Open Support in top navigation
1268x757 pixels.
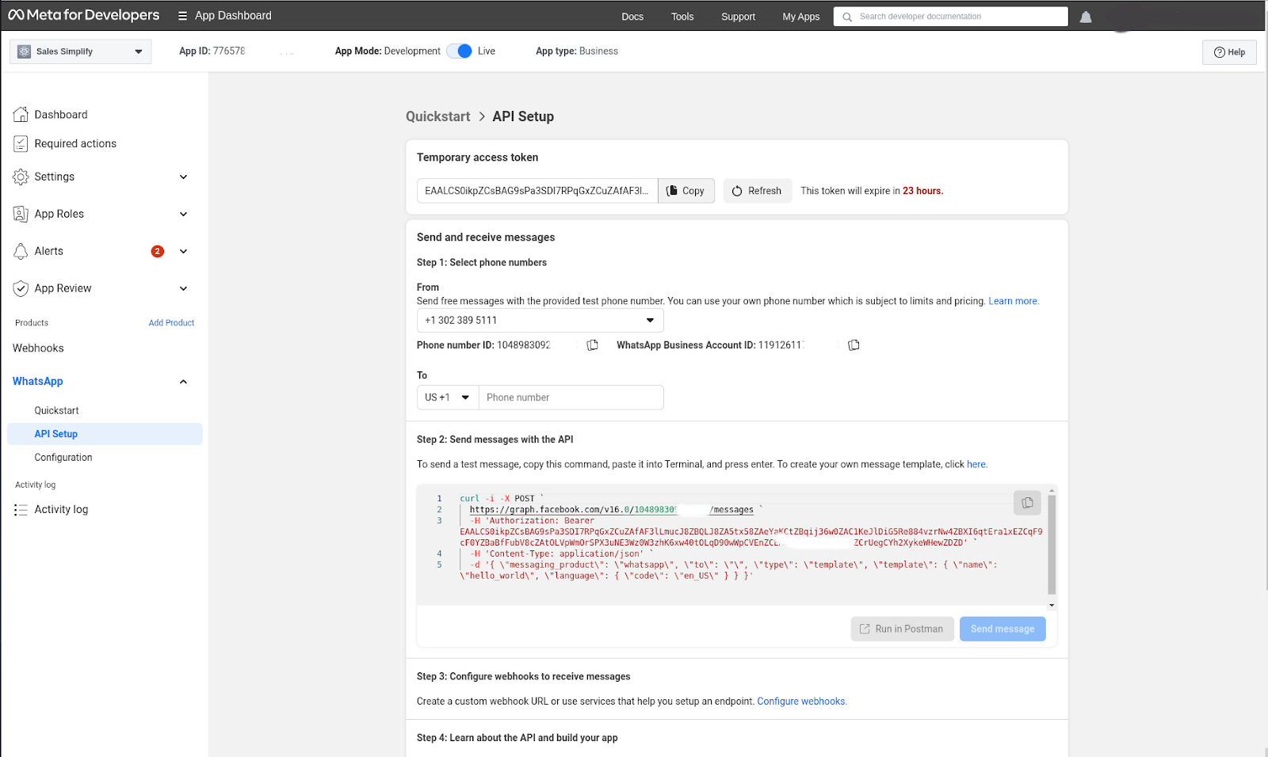[x=738, y=17]
